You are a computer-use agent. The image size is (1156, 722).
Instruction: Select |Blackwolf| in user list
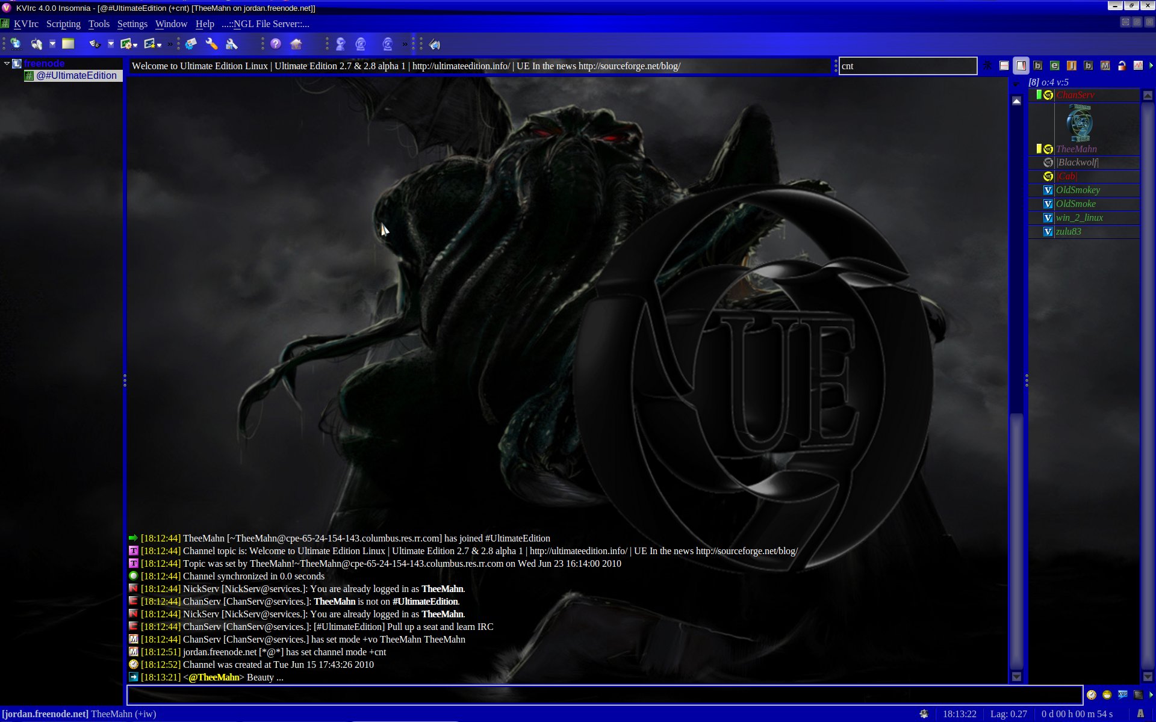1084,162
